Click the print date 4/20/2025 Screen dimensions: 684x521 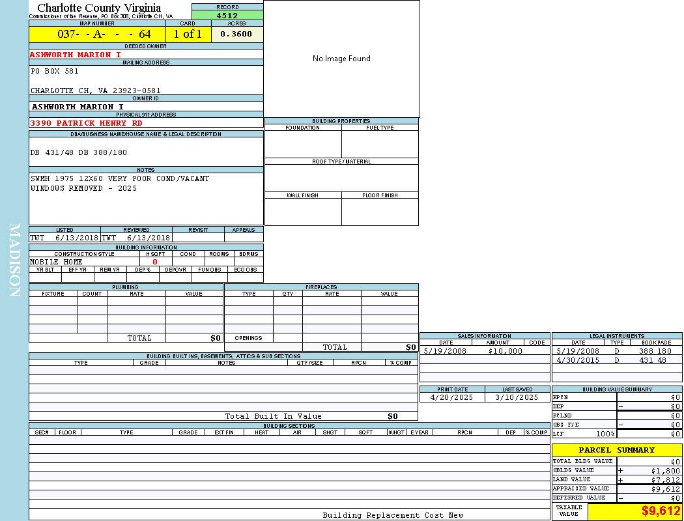[452, 397]
